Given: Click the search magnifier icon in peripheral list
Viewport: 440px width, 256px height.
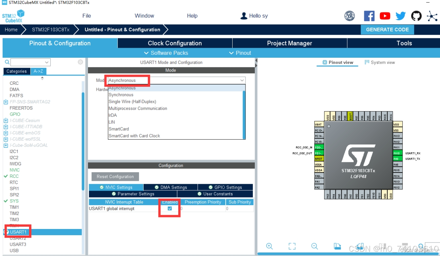Looking at the screenshot, I should point(7,62).
